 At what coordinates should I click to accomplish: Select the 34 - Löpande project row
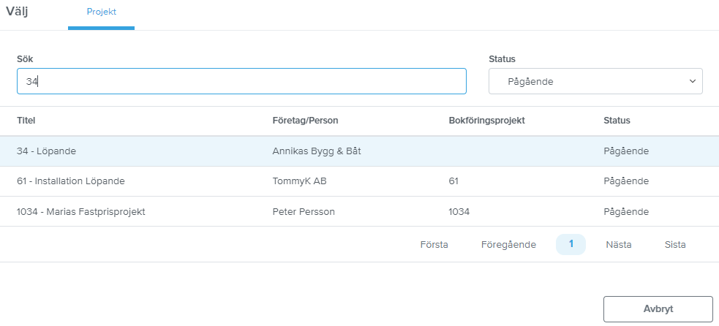(360, 151)
